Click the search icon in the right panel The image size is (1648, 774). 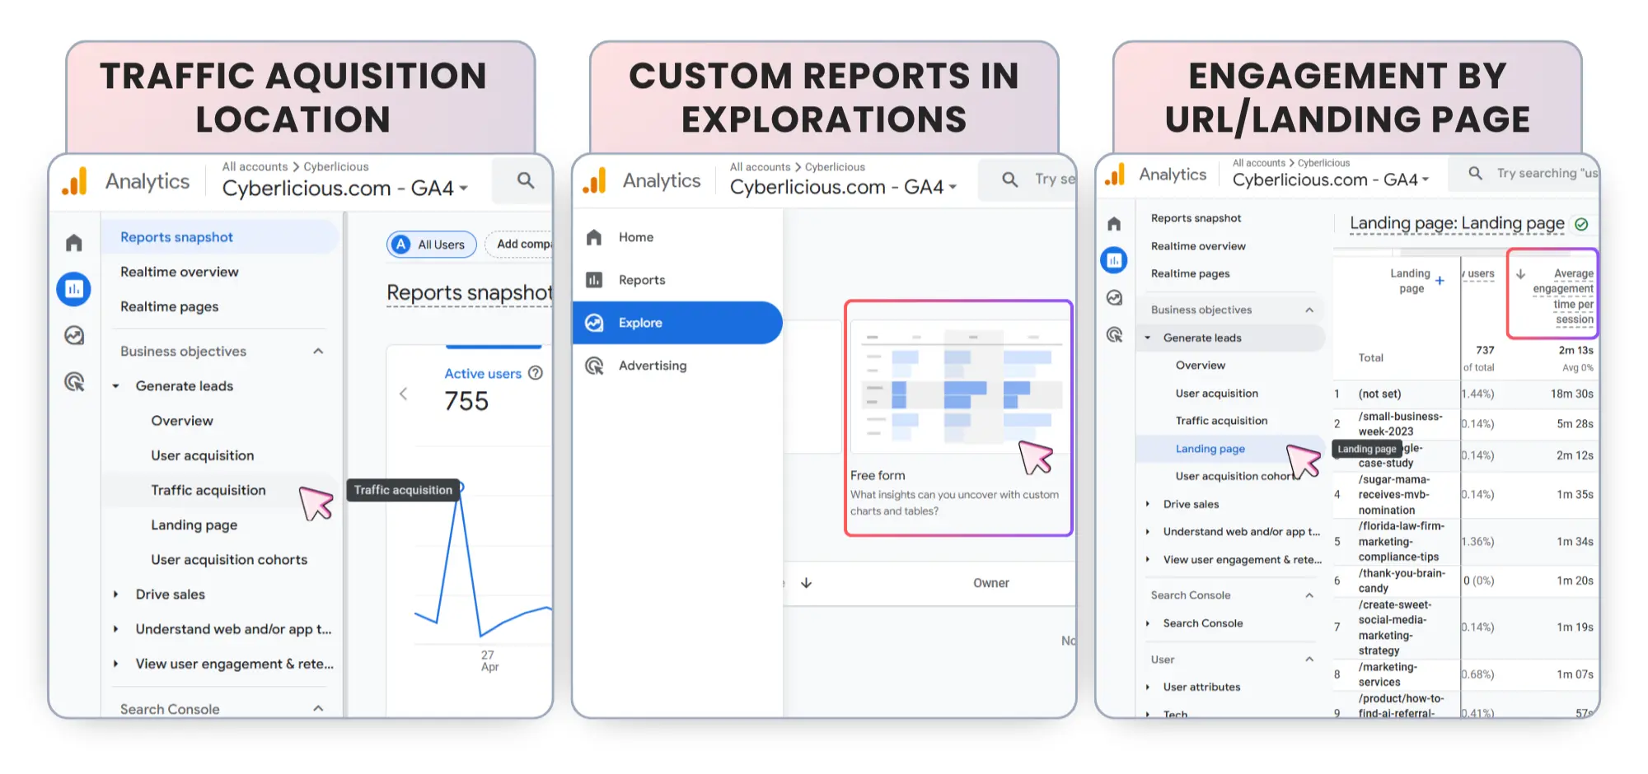point(1476,173)
